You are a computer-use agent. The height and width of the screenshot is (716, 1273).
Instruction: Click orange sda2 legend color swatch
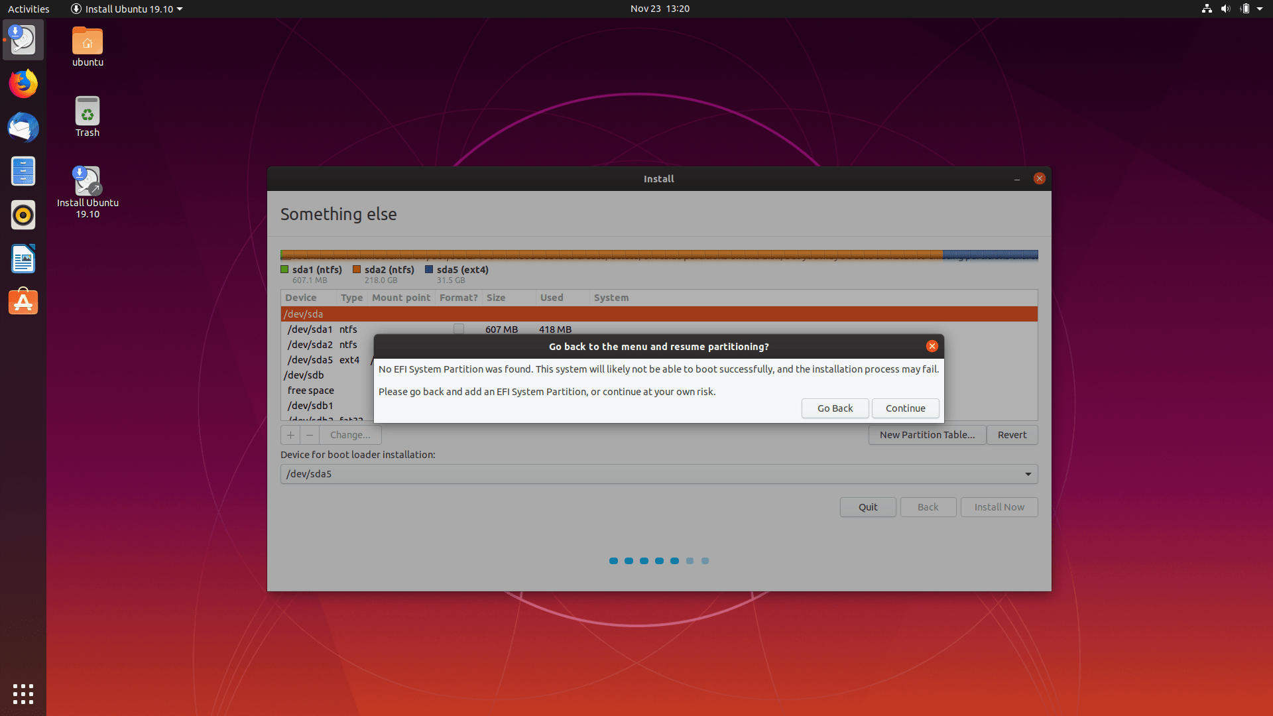357,270
